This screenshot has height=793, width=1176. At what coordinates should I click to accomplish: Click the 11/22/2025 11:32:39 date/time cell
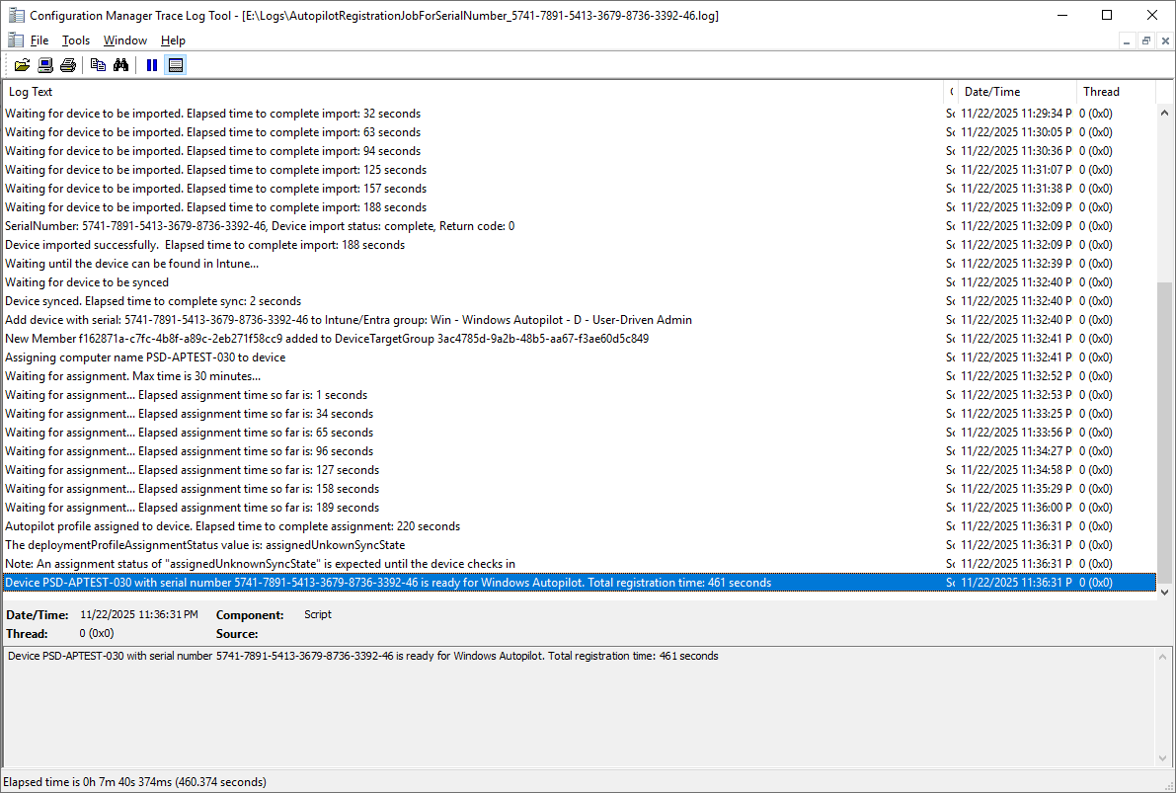(x=1016, y=264)
